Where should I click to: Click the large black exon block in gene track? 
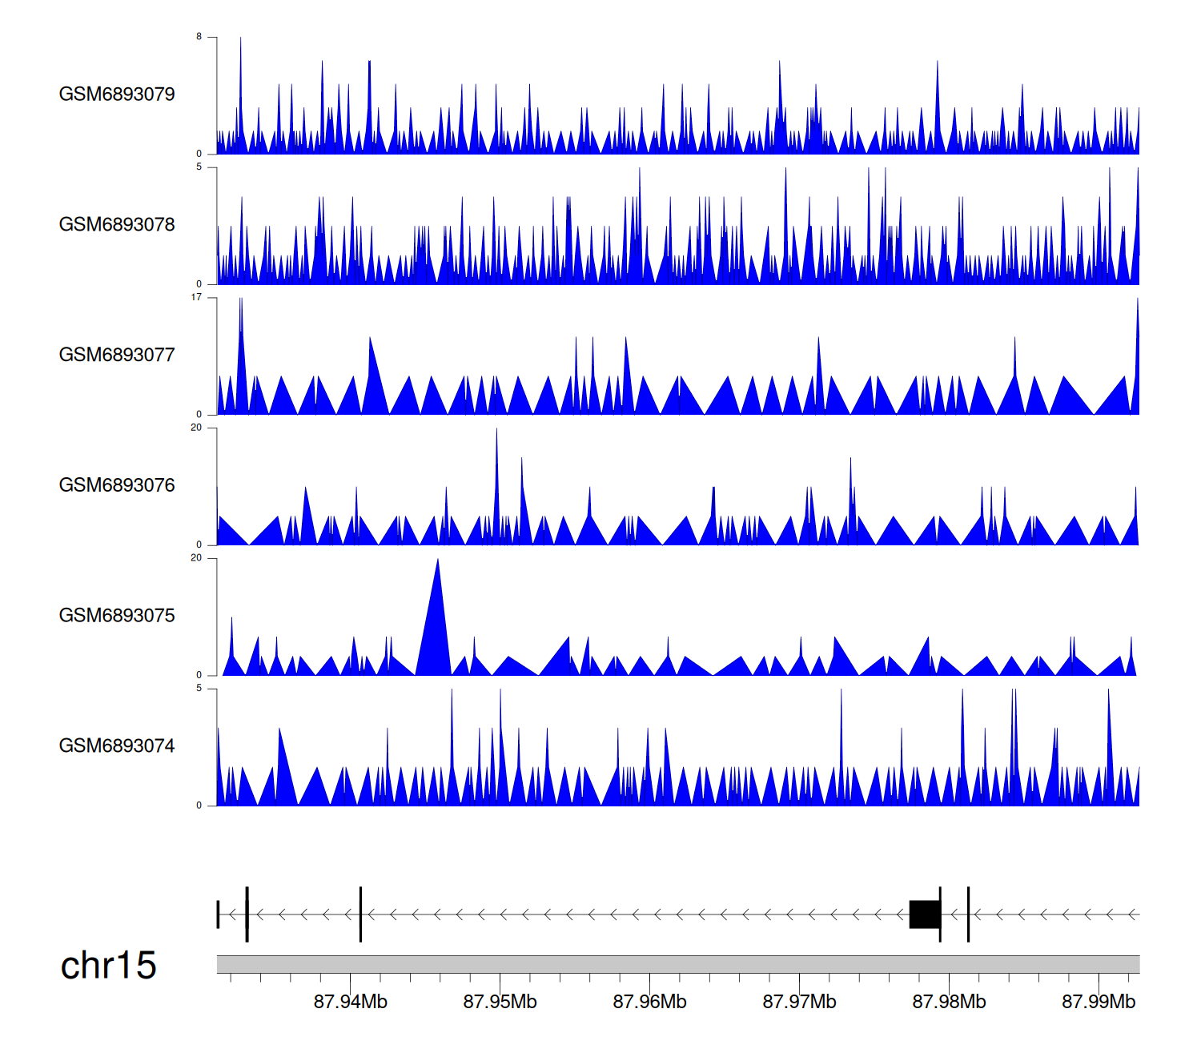(925, 914)
